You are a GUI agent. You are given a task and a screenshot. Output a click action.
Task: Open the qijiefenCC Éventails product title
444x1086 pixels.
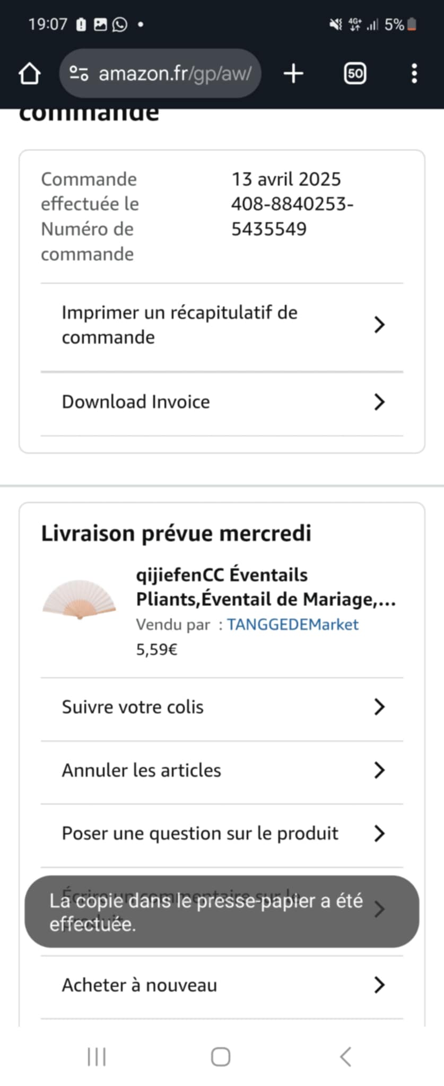(x=265, y=587)
